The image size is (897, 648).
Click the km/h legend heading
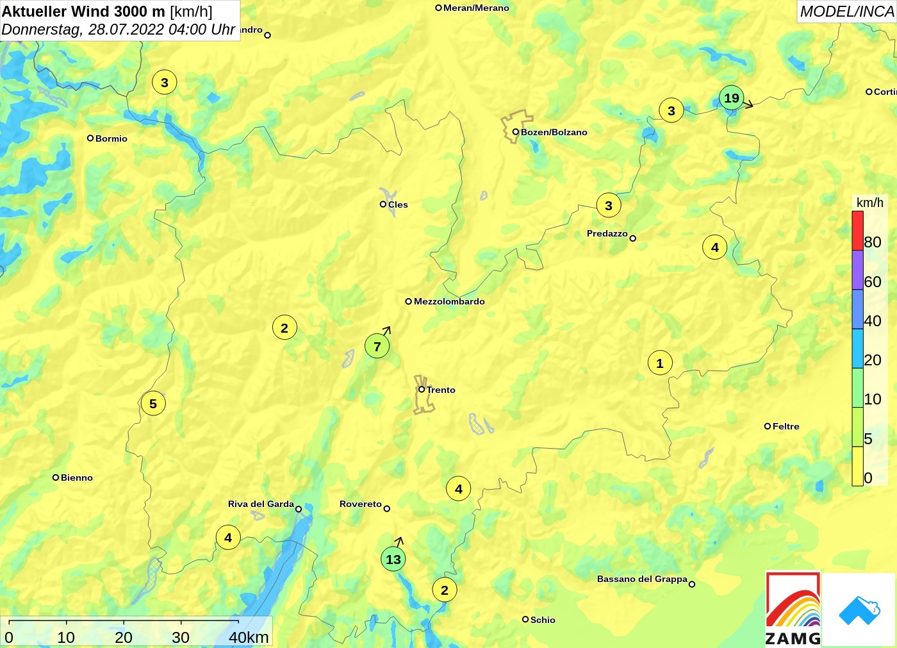point(869,203)
